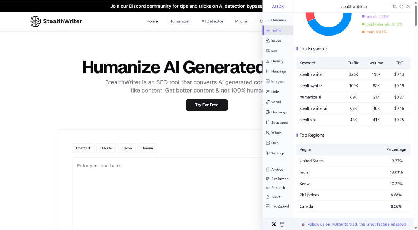Click the United States region row
Screen dimensions: 418x230
[353, 161]
